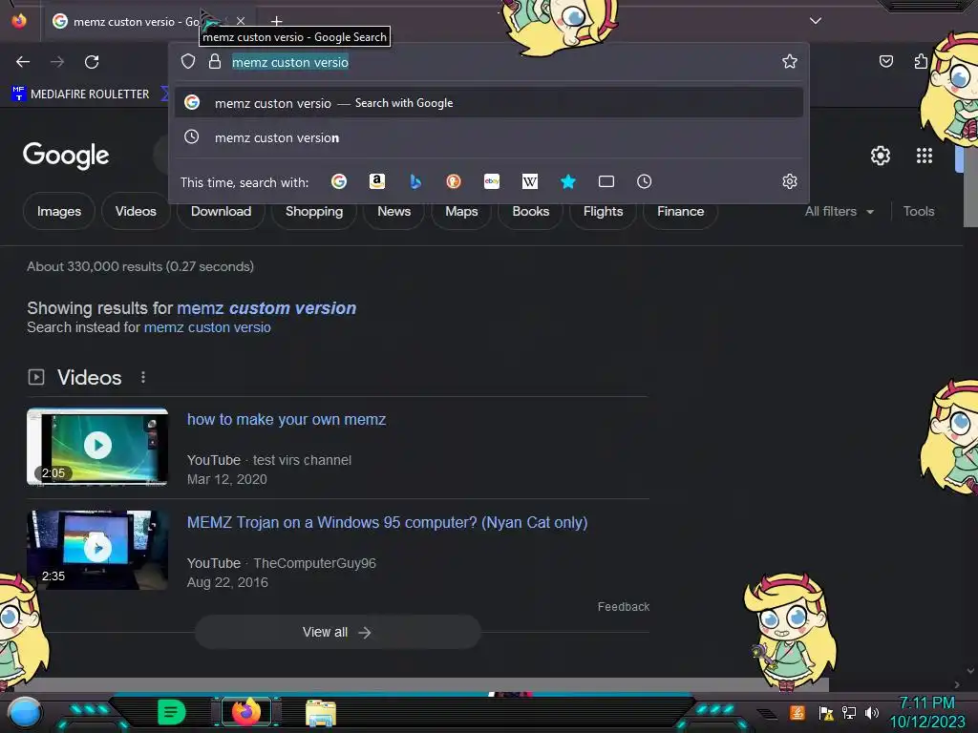The height and width of the screenshot is (733, 978).
Task: Select the Shopping filter tab
Action: [x=313, y=211]
